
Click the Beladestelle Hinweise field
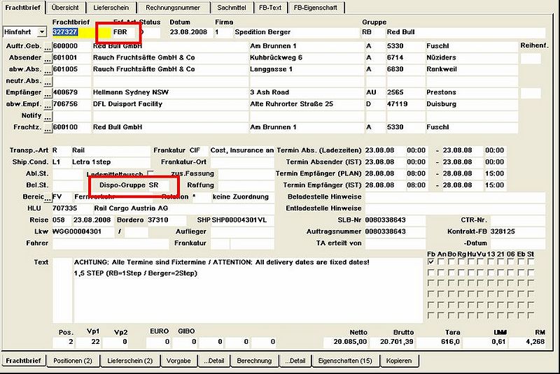point(454,197)
